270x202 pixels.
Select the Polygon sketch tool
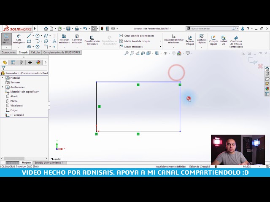point(38,47)
